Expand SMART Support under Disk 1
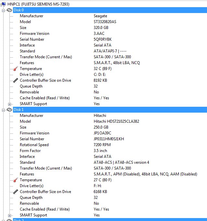The height and width of the screenshot is (221, 207). tap(9, 215)
